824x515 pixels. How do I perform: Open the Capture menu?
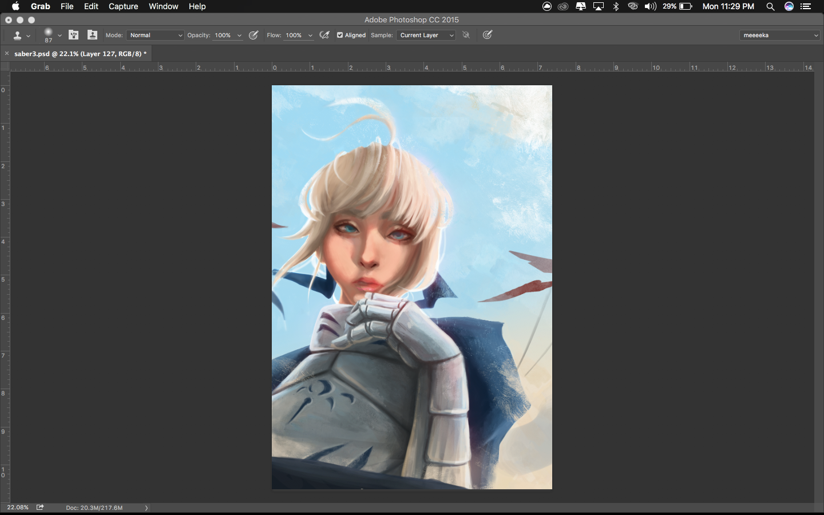pos(124,6)
